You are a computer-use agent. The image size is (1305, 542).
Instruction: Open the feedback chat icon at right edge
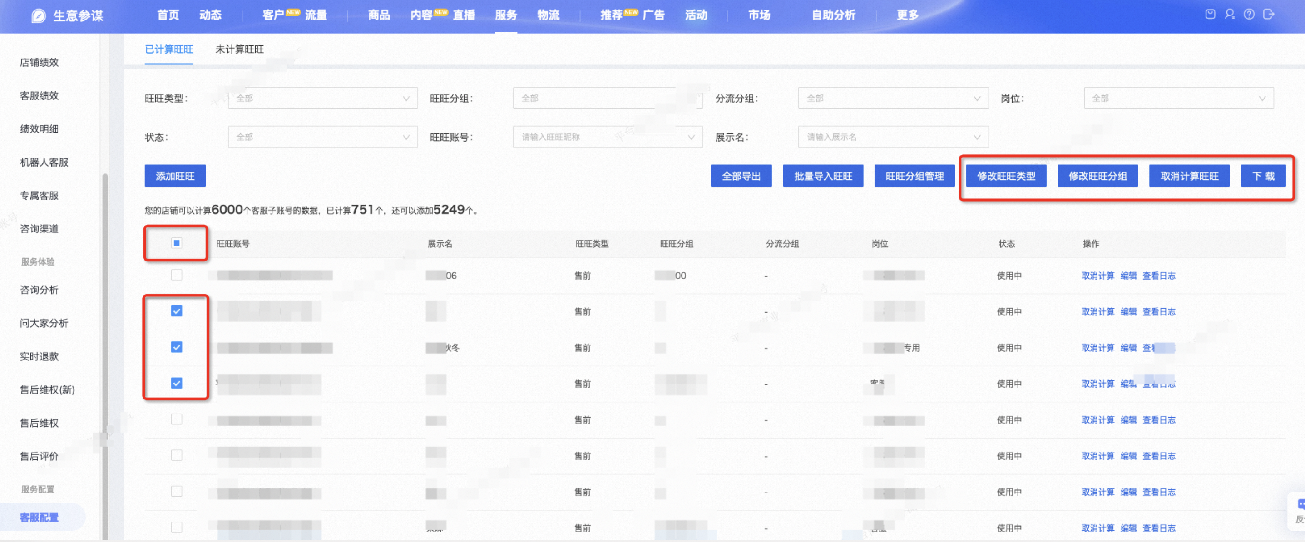[x=1300, y=504]
